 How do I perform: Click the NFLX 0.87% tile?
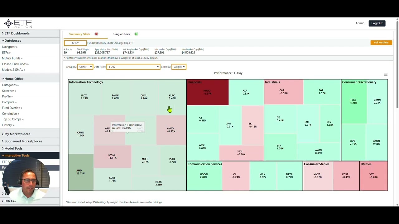point(262,176)
